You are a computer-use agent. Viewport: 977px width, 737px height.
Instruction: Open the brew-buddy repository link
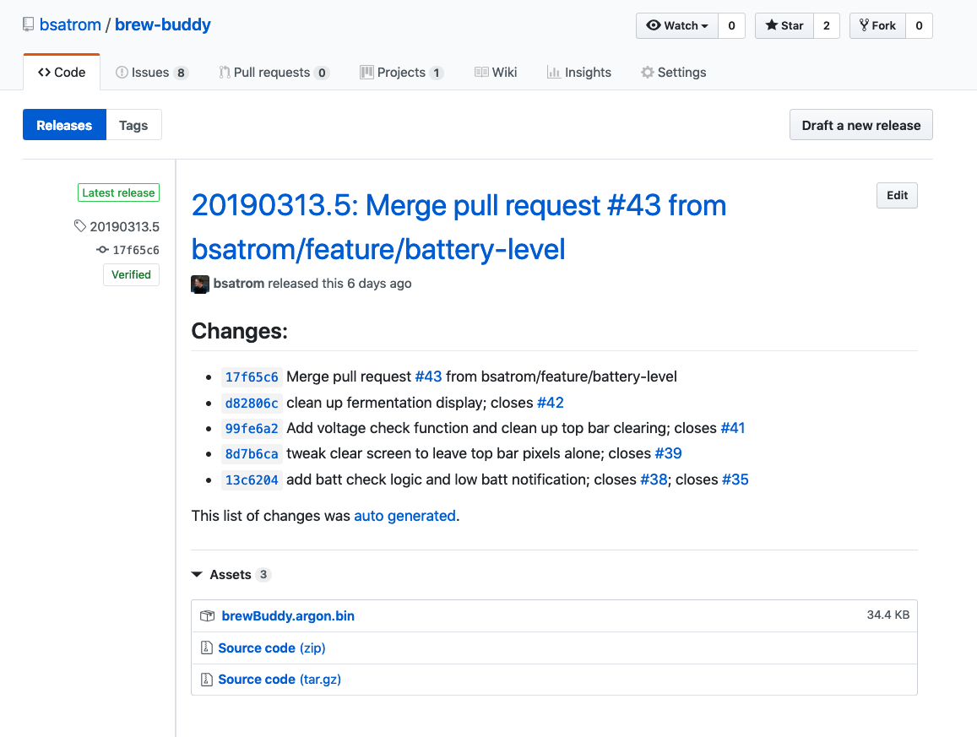(x=163, y=24)
